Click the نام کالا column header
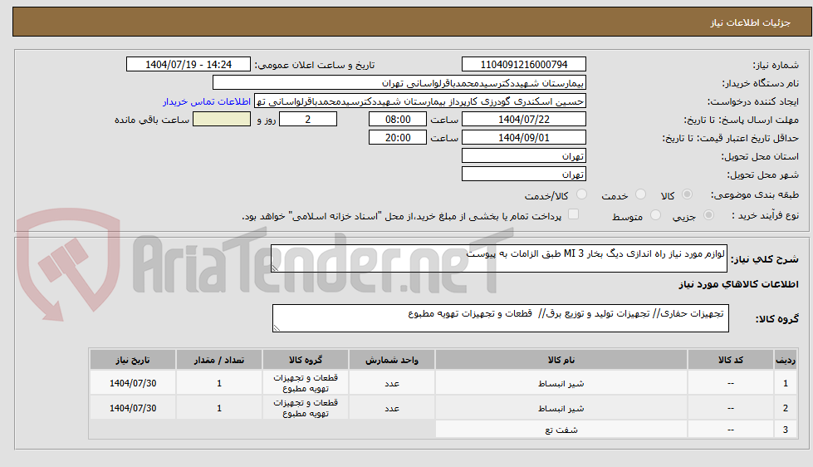The width and height of the screenshot is (813, 467). [561, 360]
